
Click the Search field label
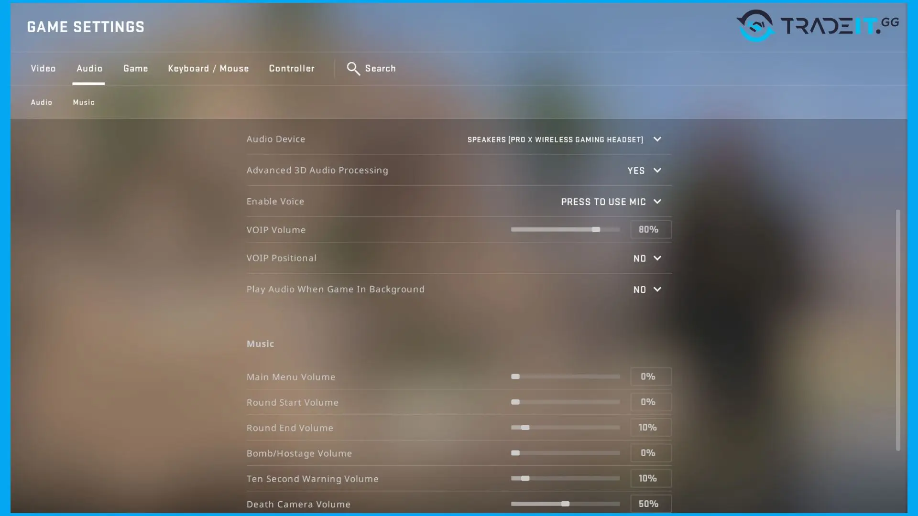pyautogui.click(x=381, y=68)
